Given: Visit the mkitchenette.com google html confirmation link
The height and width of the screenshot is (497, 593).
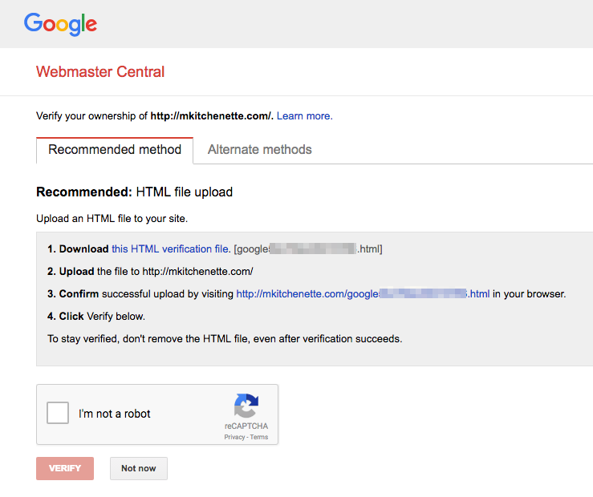Looking at the screenshot, I should (x=363, y=294).
